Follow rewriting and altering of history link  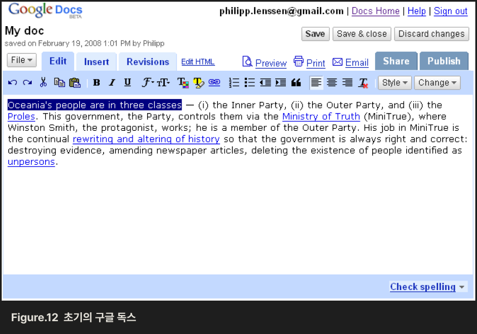coord(146,139)
